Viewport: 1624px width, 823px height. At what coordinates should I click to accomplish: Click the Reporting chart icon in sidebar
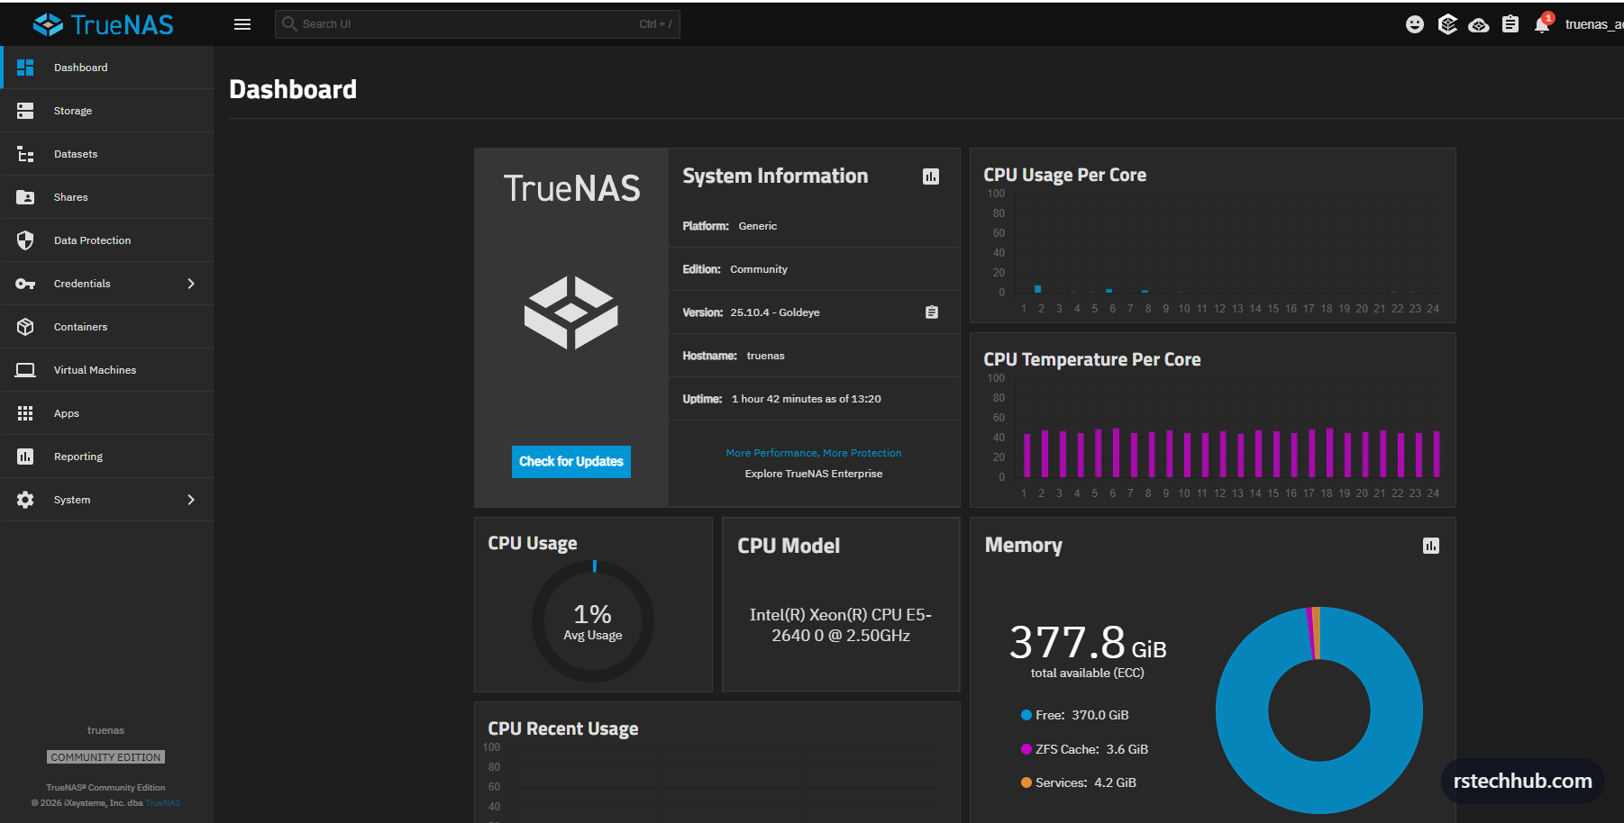(x=25, y=457)
